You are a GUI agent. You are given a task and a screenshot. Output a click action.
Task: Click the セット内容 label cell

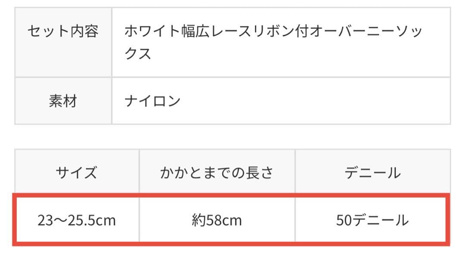coord(63,31)
